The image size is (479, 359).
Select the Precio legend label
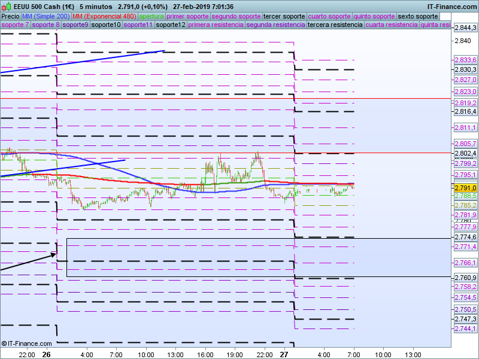coord(10,16)
